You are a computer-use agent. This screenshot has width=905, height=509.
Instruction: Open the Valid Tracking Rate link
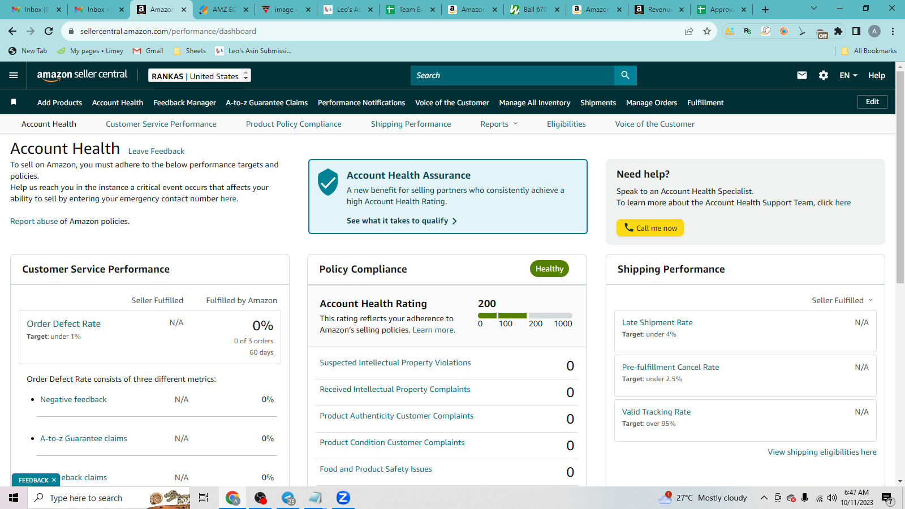pyautogui.click(x=656, y=412)
